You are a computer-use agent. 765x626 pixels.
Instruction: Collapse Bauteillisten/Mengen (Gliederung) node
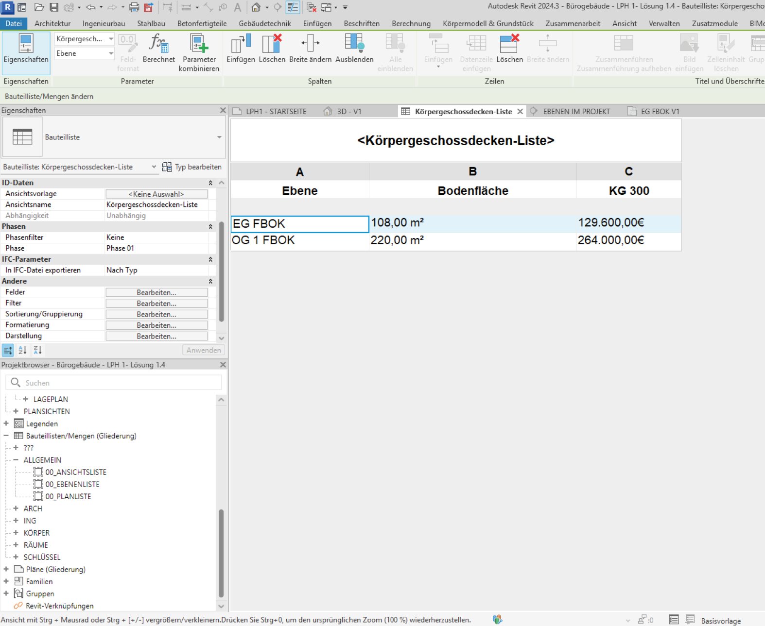pyautogui.click(x=6, y=435)
